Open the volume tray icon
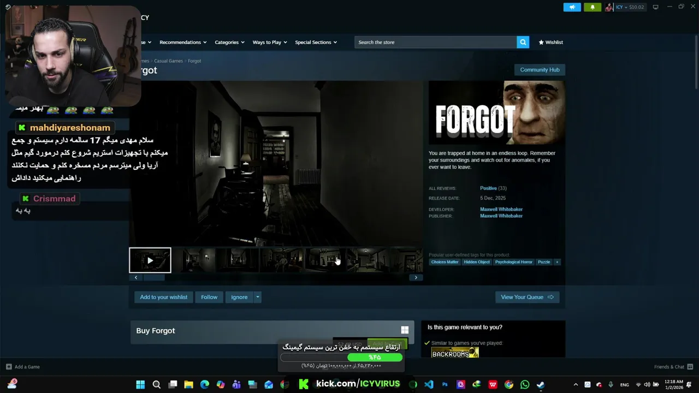The height and width of the screenshot is (393, 699). (647, 384)
